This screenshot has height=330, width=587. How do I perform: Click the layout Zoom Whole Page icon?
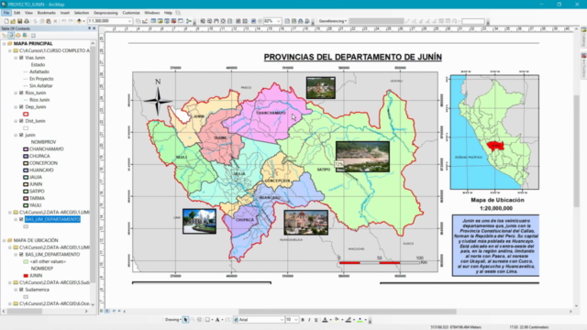(223, 21)
